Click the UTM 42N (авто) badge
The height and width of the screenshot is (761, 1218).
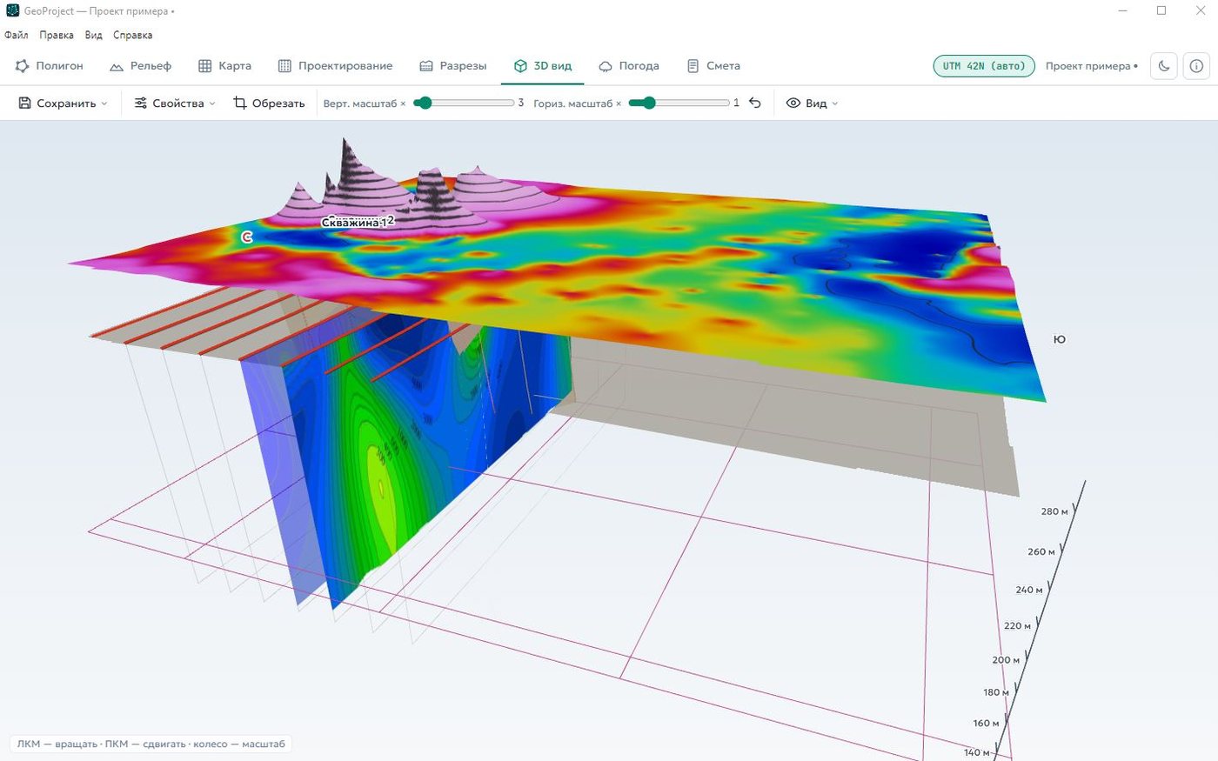tap(984, 66)
